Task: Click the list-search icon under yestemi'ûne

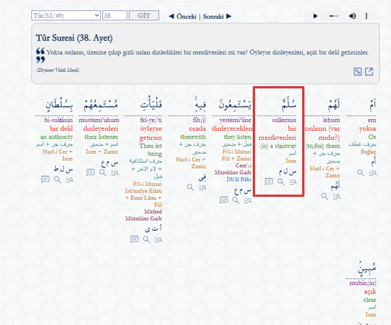Action: [248, 200]
